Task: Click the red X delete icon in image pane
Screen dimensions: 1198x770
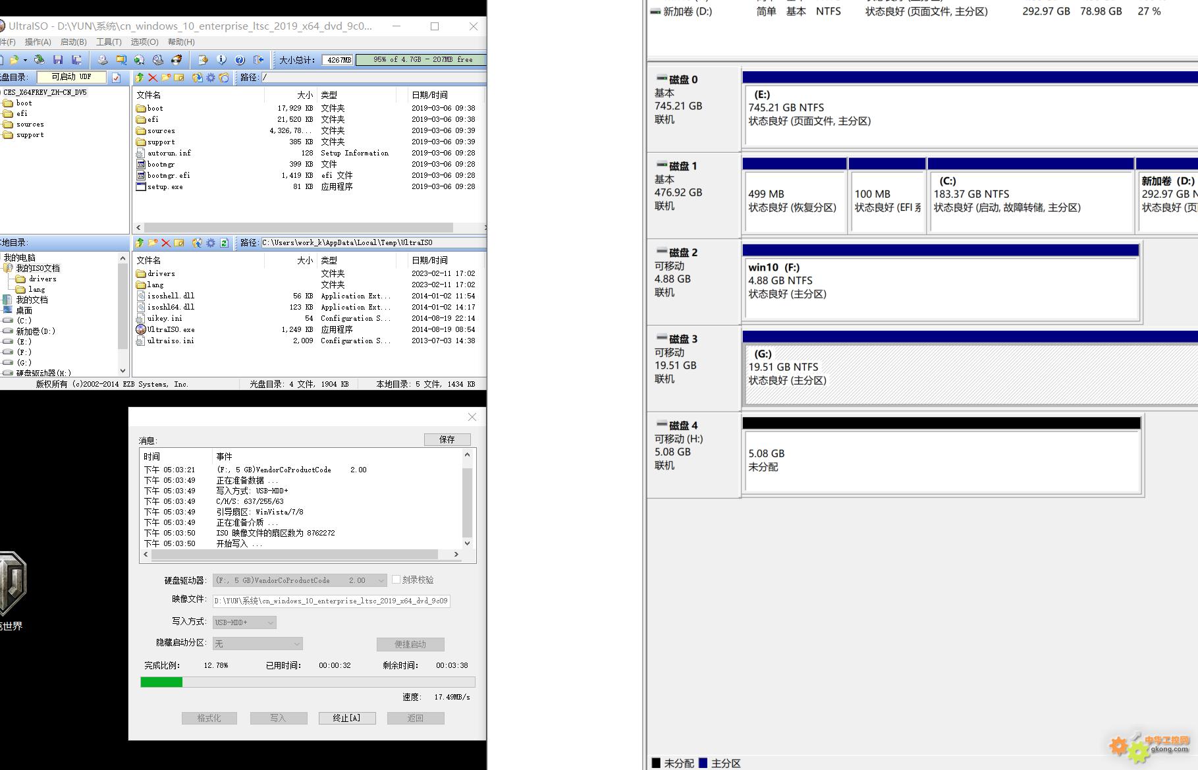Action: (x=153, y=78)
